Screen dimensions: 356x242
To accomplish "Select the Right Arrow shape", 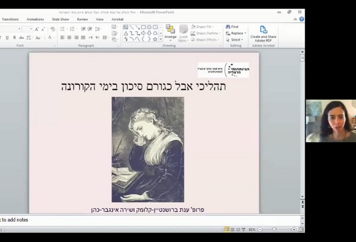I will [143, 33].
